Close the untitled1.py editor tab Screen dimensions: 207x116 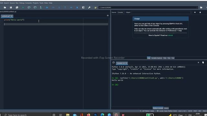click(12, 16)
